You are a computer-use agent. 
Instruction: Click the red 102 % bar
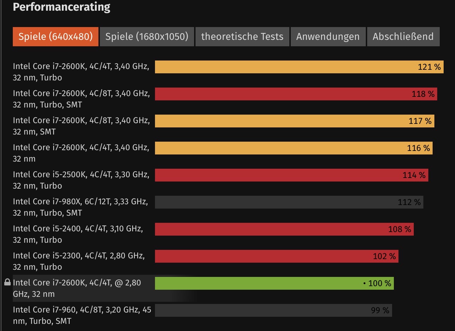(277, 256)
